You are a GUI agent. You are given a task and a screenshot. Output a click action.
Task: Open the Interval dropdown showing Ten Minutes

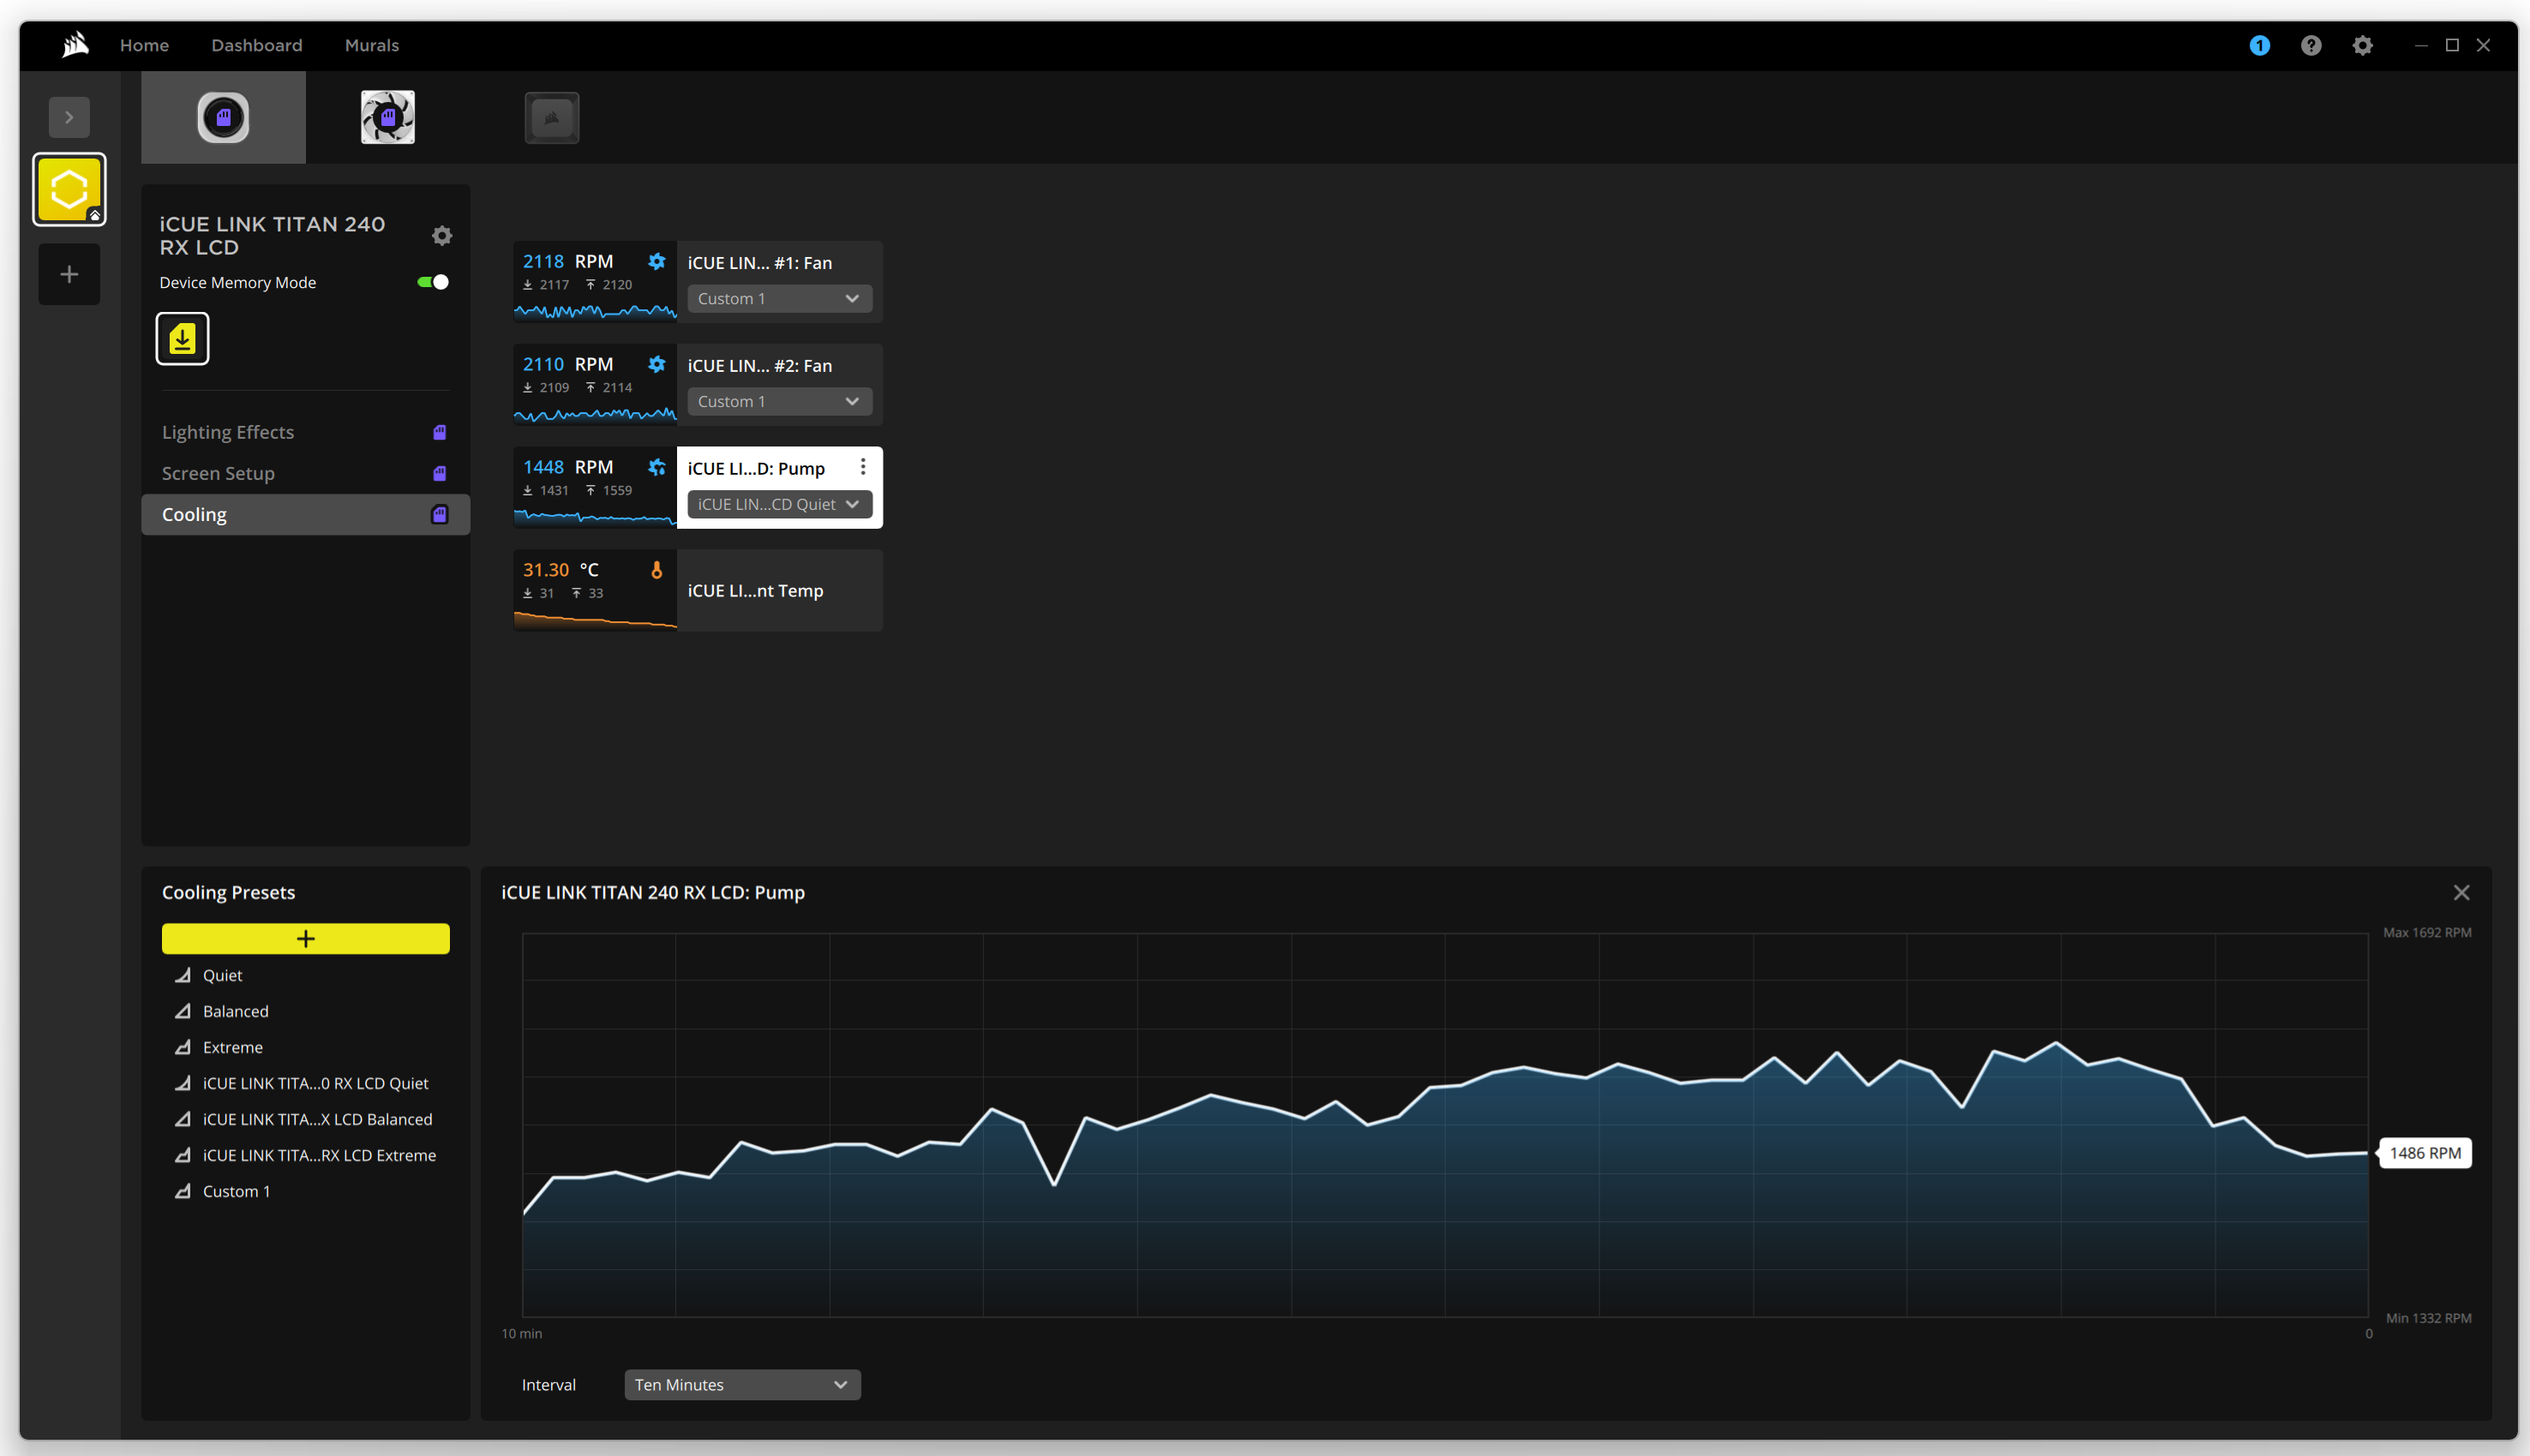tap(742, 1385)
